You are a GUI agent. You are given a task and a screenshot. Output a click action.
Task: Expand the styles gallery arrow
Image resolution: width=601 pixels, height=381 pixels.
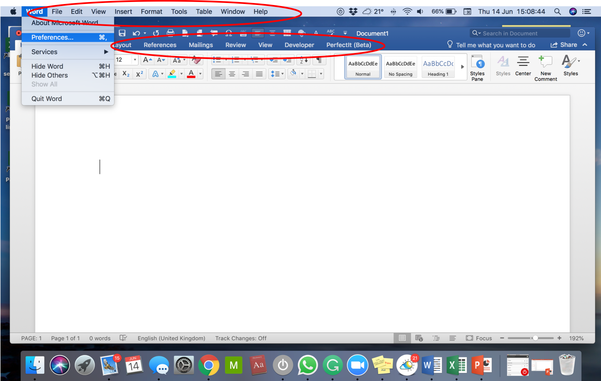point(462,67)
